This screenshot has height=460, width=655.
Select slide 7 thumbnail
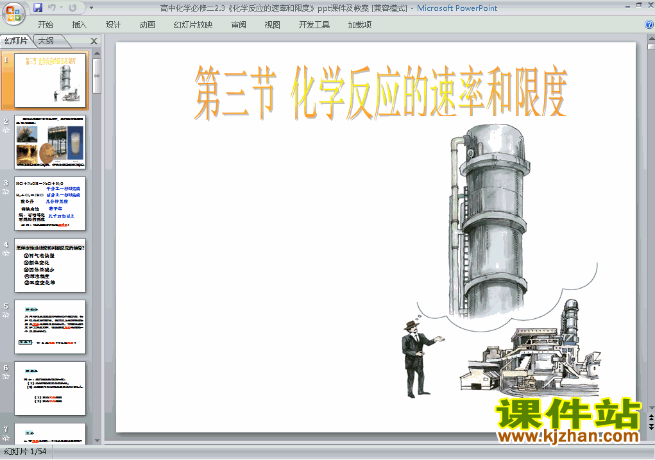50,434
